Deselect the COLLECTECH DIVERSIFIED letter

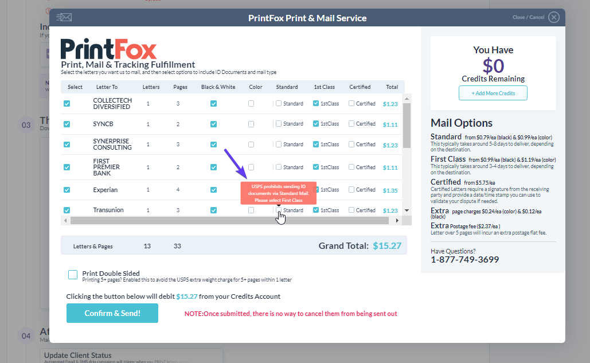pyautogui.click(x=67, y=104)
